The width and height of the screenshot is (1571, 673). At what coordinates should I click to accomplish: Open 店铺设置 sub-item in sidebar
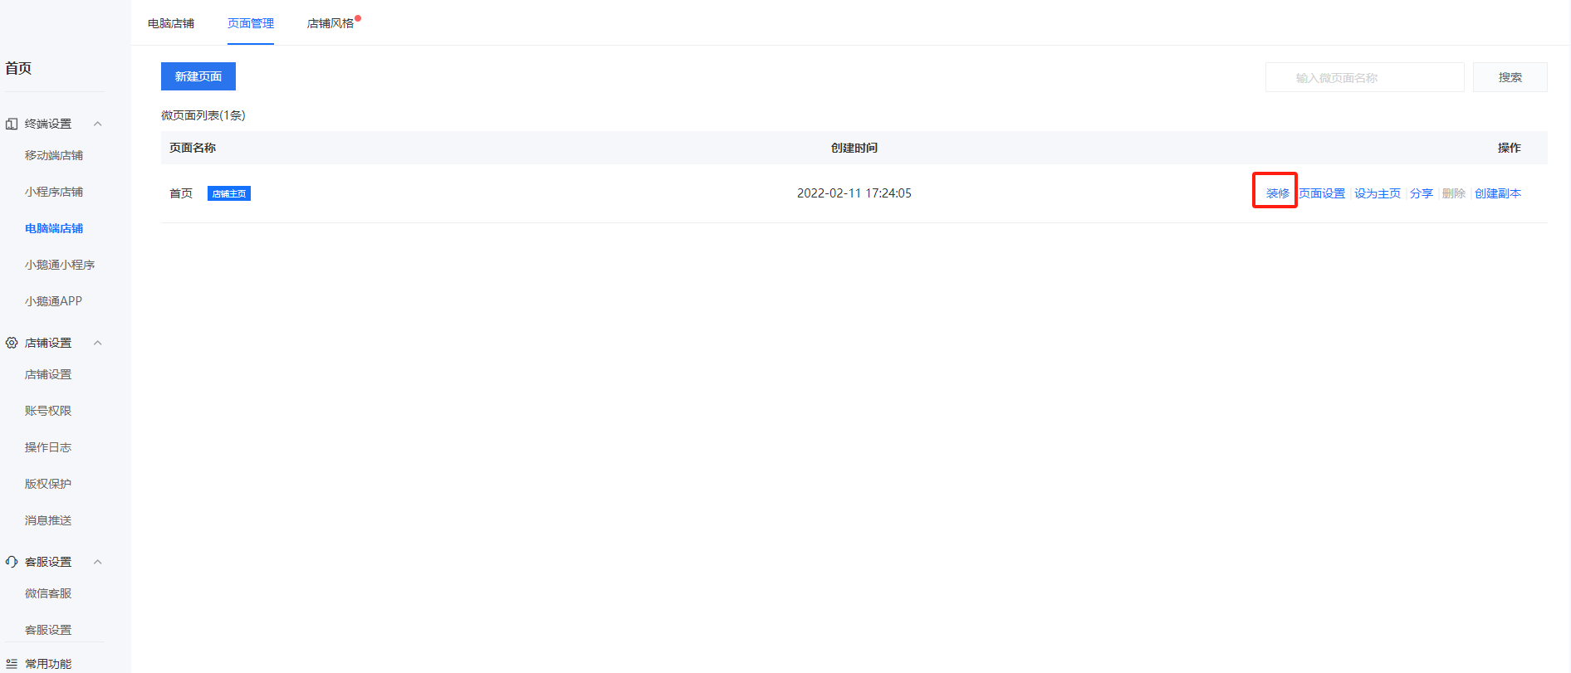tap(48, 374)
